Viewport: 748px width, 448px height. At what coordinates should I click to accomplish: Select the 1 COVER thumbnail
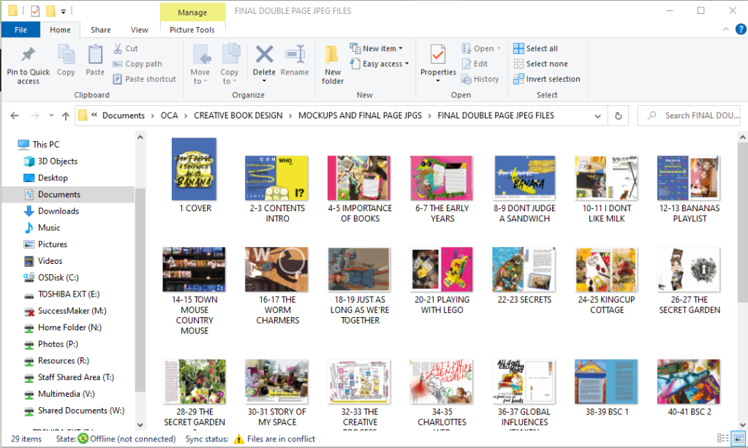[x=194, y=170]
